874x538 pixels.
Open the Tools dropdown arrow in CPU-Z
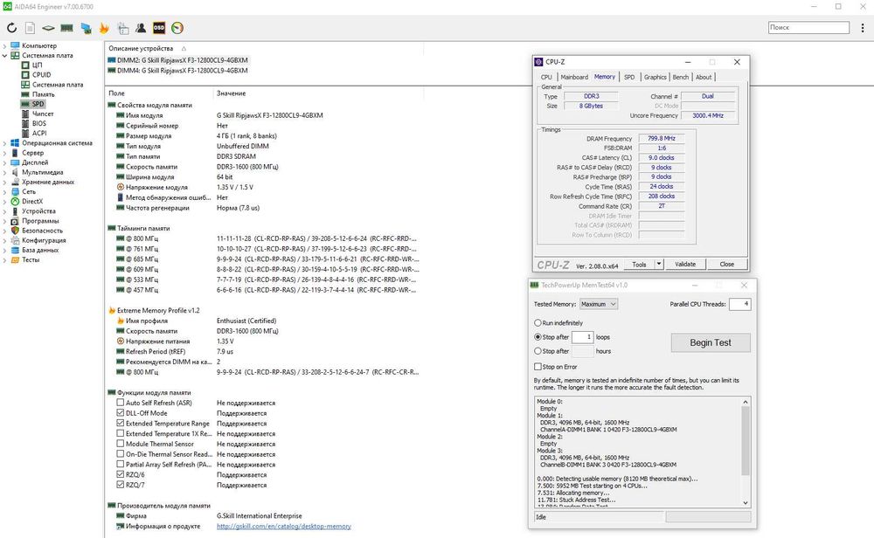tap(659, 264)
